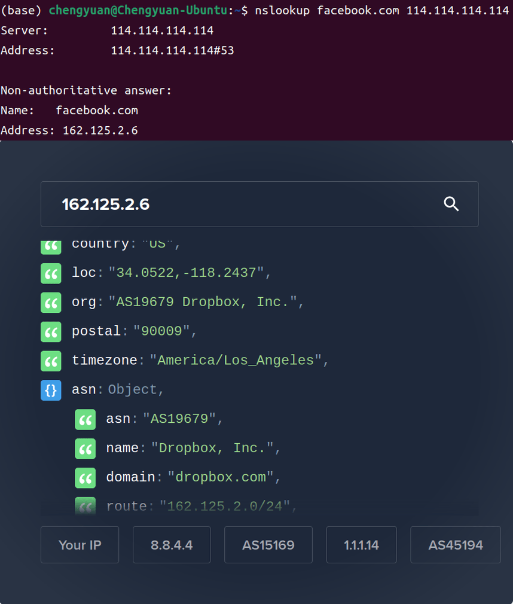Image resolution: width=513 pixels, height=604 pixels.
Task: Click the AS45194 example button
Action: tap(456, 545)
